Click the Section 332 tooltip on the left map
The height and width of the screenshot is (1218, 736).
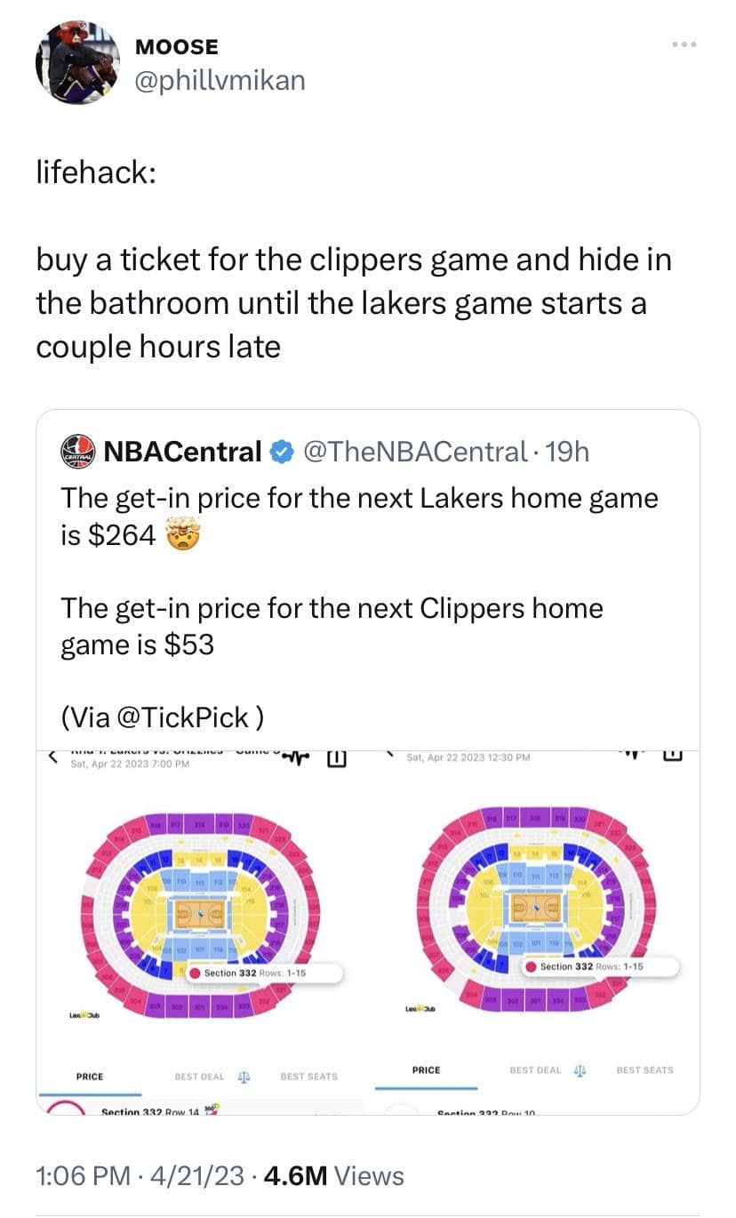(263, 973)
